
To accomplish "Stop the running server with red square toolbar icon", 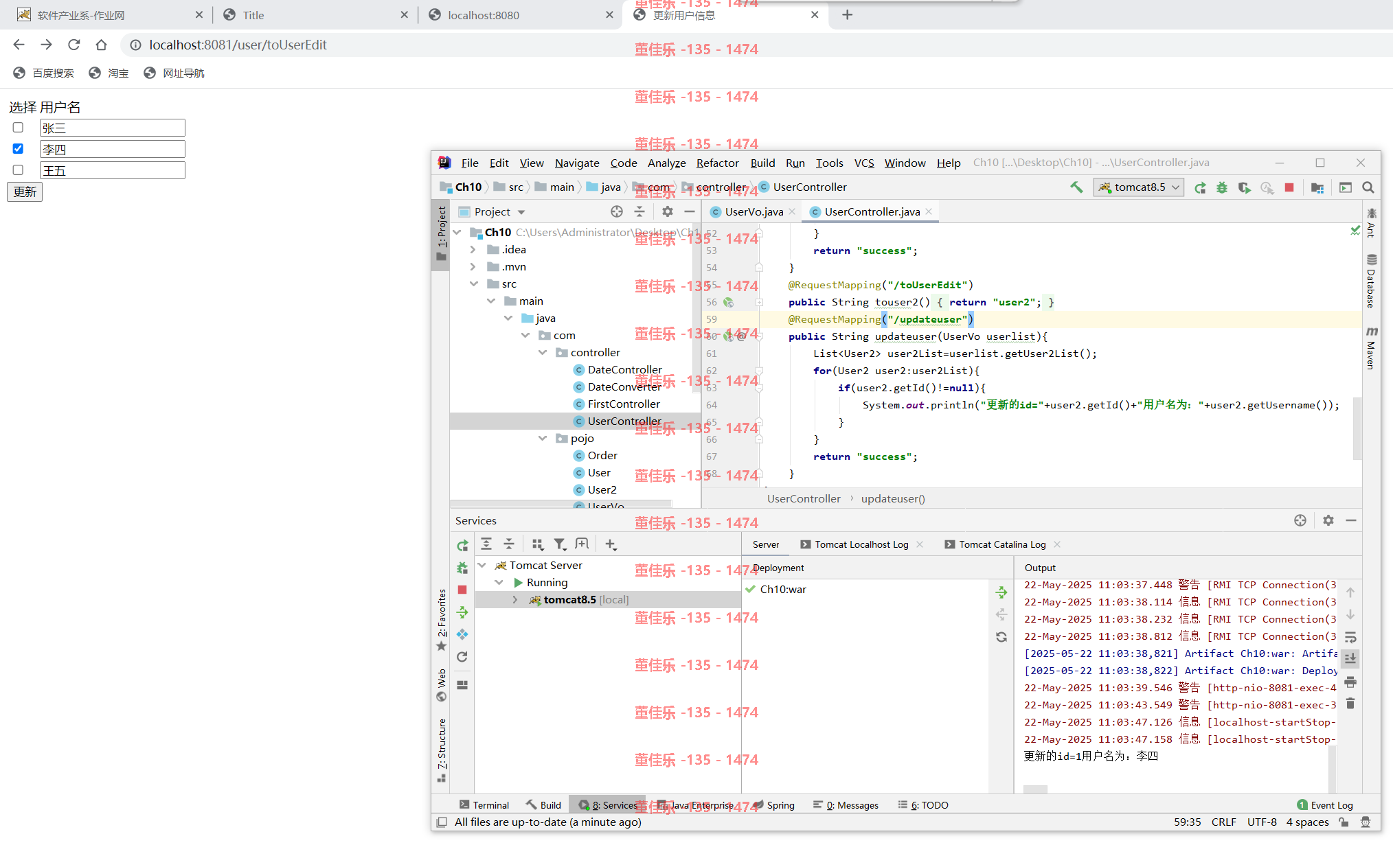I will 1289,187.
